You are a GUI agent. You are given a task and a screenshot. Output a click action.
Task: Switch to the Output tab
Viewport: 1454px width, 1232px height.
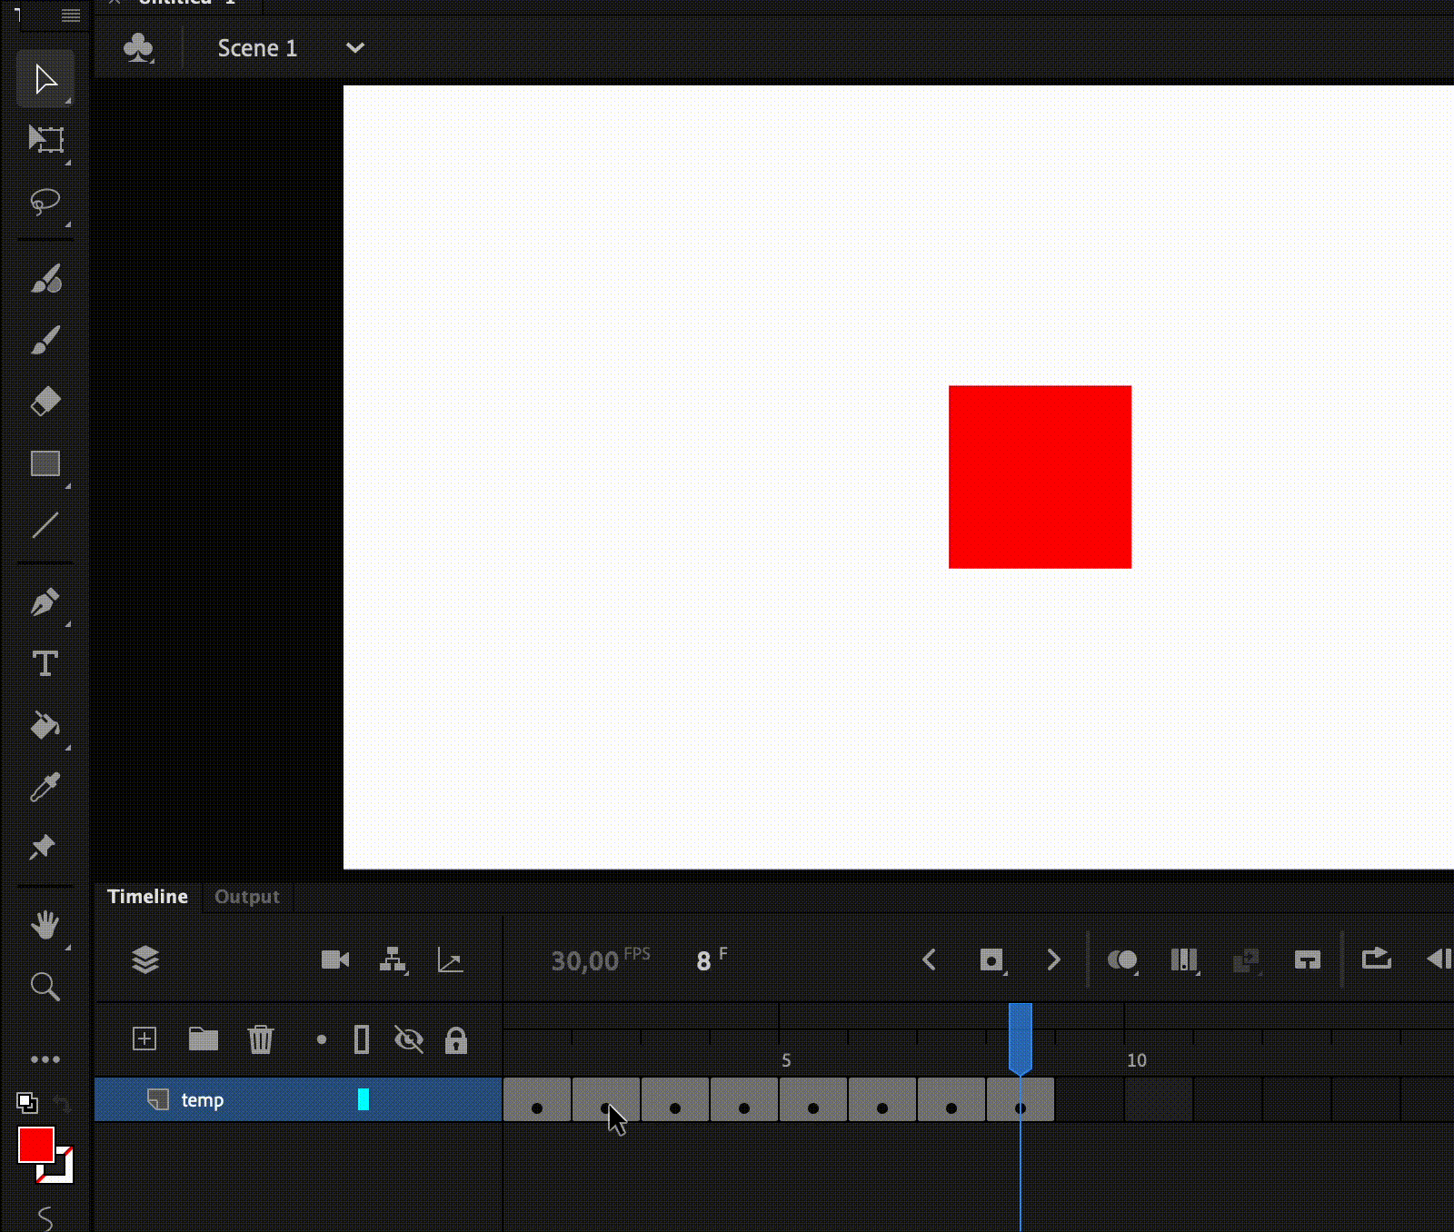pos(247,897)
